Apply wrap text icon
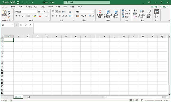The image size is (171, 102). point(70,12)
